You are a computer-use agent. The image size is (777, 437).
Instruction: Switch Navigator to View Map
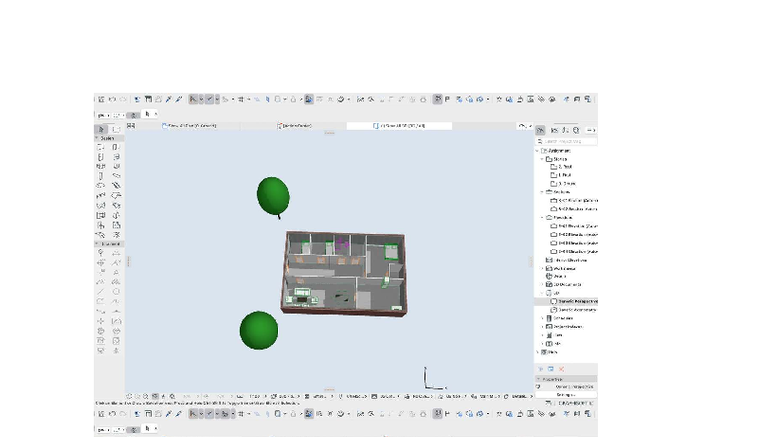555,130
